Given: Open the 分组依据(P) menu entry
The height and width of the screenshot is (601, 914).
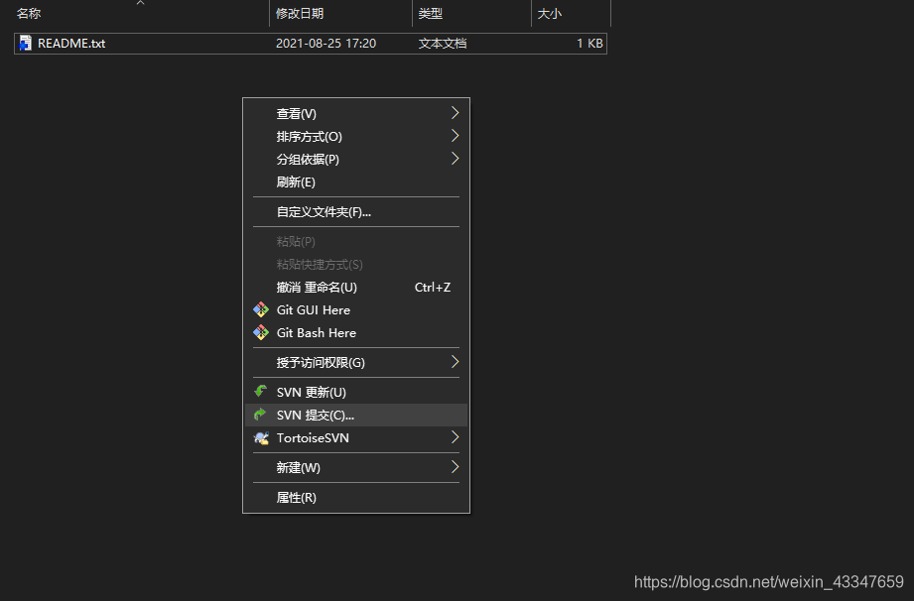Looking at the screenshot, I should click(x=356, y=159).
